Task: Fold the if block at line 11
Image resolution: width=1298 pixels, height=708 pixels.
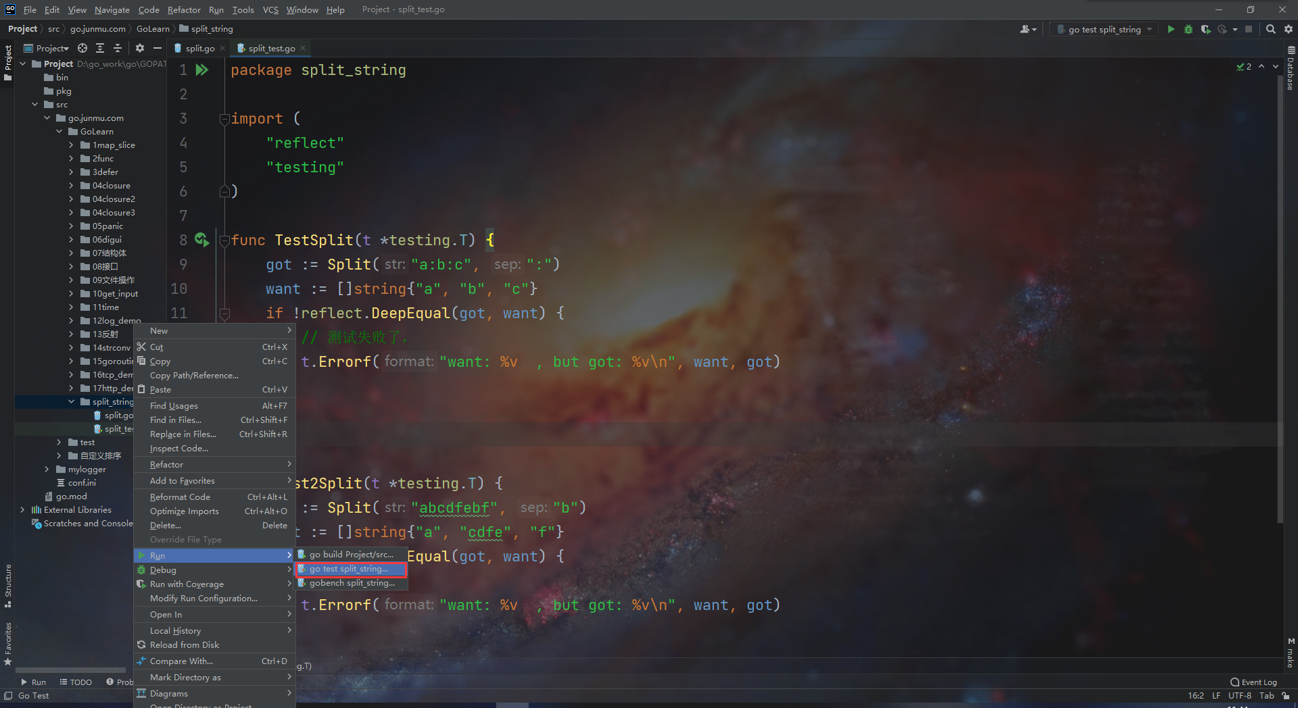Action: click(x=224, y=313)
